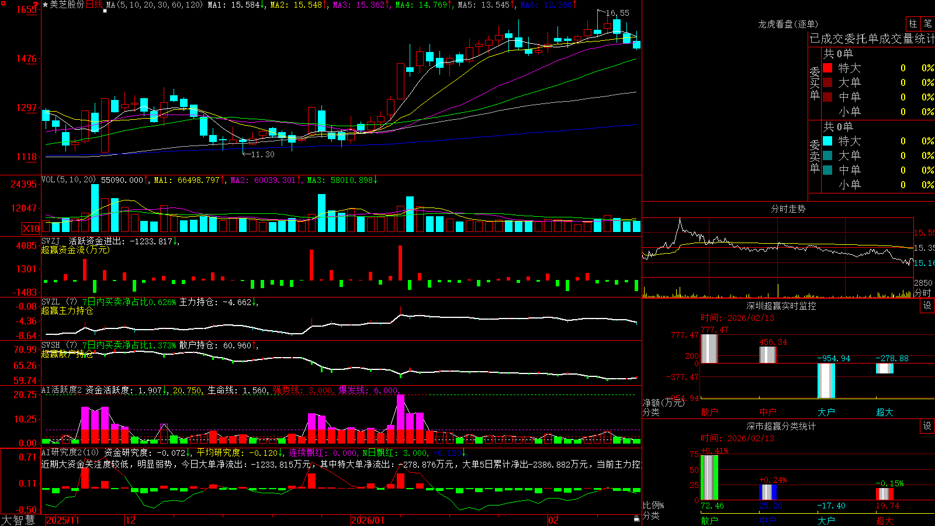This screenshot has width=935, height=526.
Task: Click the MA1: 15.584 value
Action: 236,5
